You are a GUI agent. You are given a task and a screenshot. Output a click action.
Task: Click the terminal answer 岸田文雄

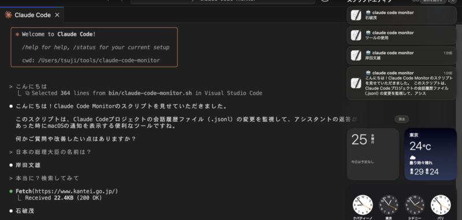point(28,165)
